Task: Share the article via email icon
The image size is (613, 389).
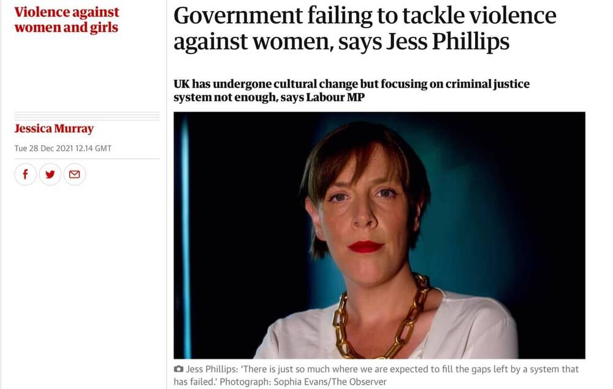Action: click(75, 174)
